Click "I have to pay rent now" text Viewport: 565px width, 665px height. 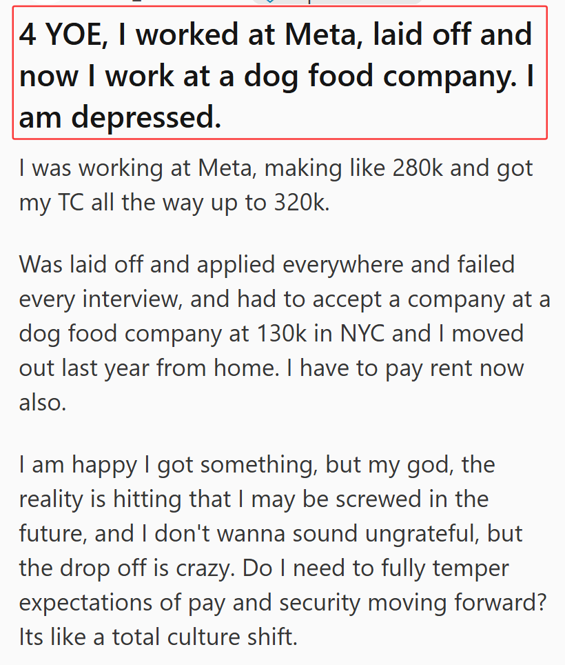point(405,368)
